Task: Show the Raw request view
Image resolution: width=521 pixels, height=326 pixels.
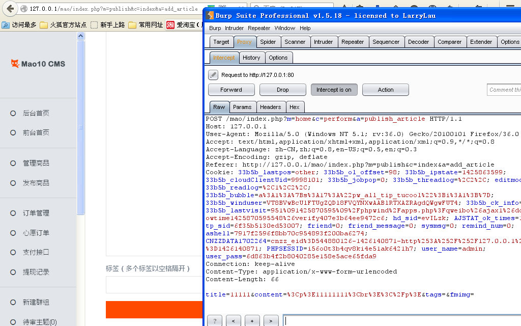Action: [x=219, y=107]
